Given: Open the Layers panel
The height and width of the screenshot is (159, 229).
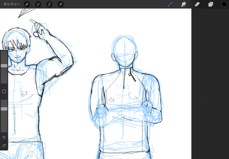Looking at the screenshot, I should click(x=211, y=4).
